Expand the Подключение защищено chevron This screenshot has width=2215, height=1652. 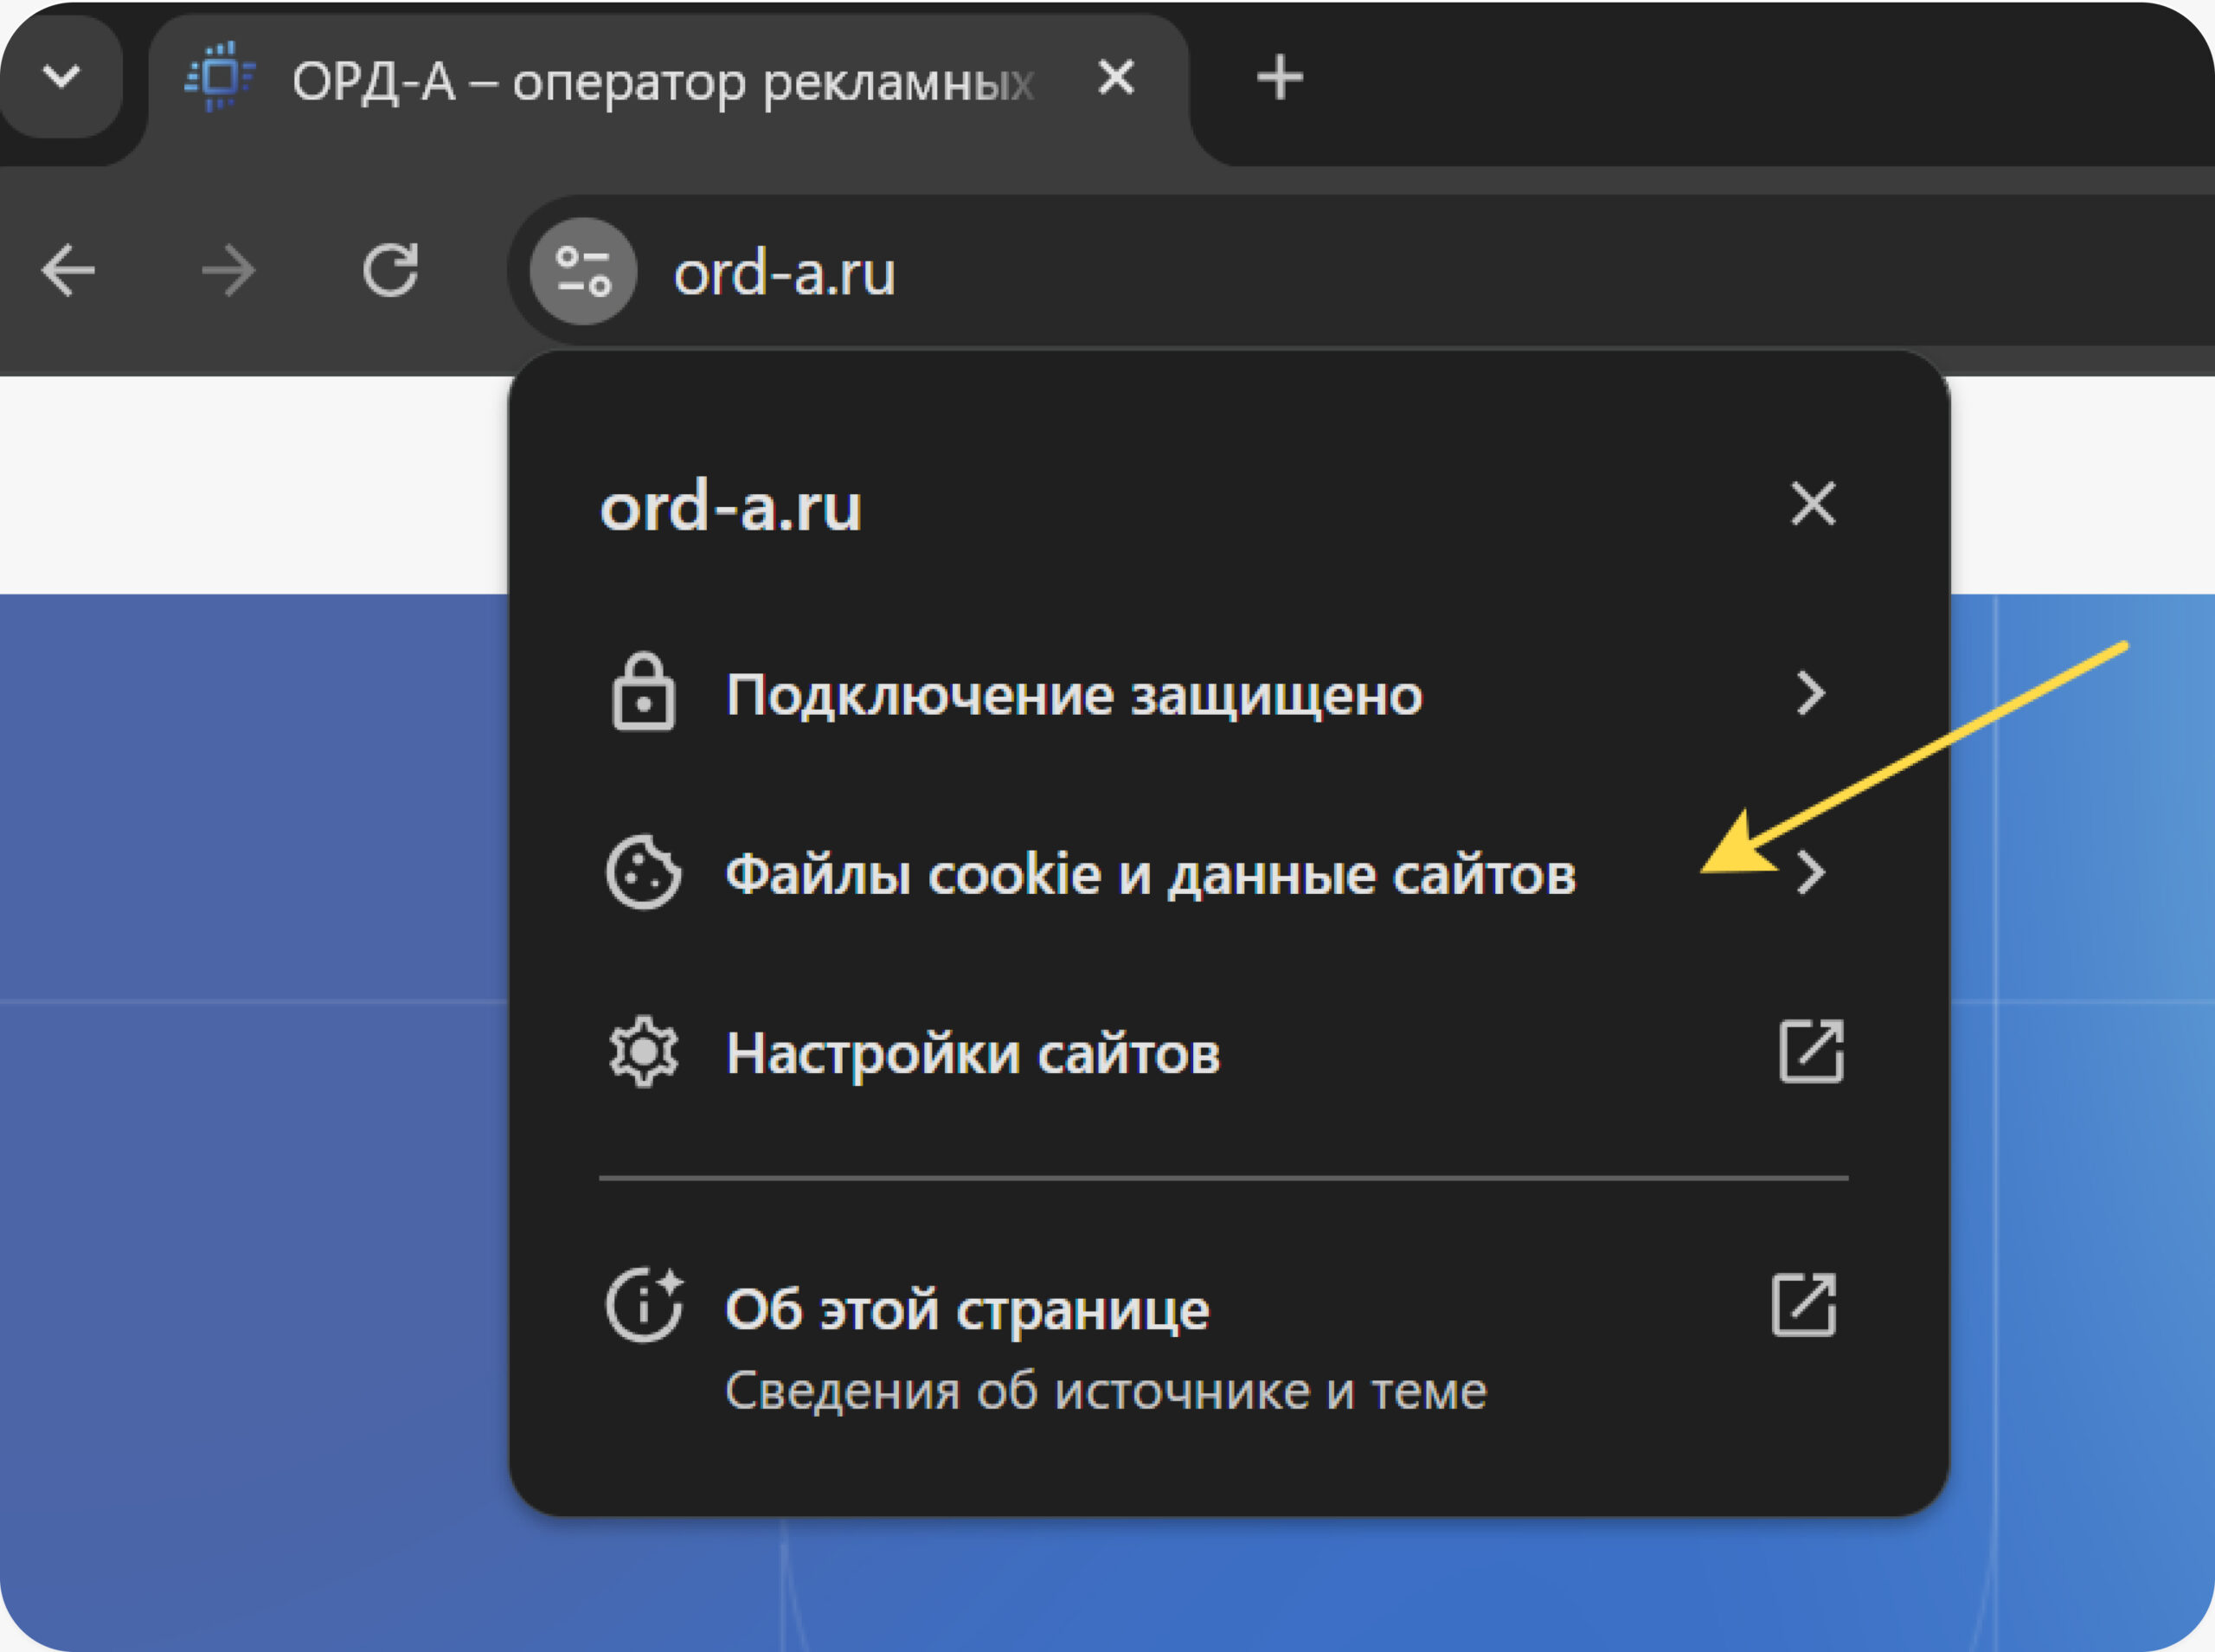tap(1810, 693)
